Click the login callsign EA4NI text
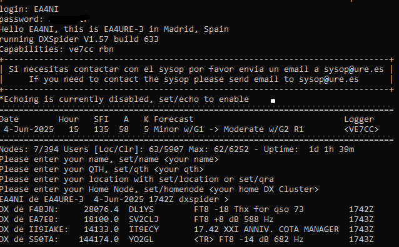The image size is (399, 247). coord(46,9)
